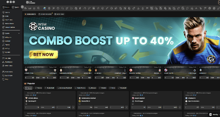Open Promotions in the sidebar

pos(9,72)
